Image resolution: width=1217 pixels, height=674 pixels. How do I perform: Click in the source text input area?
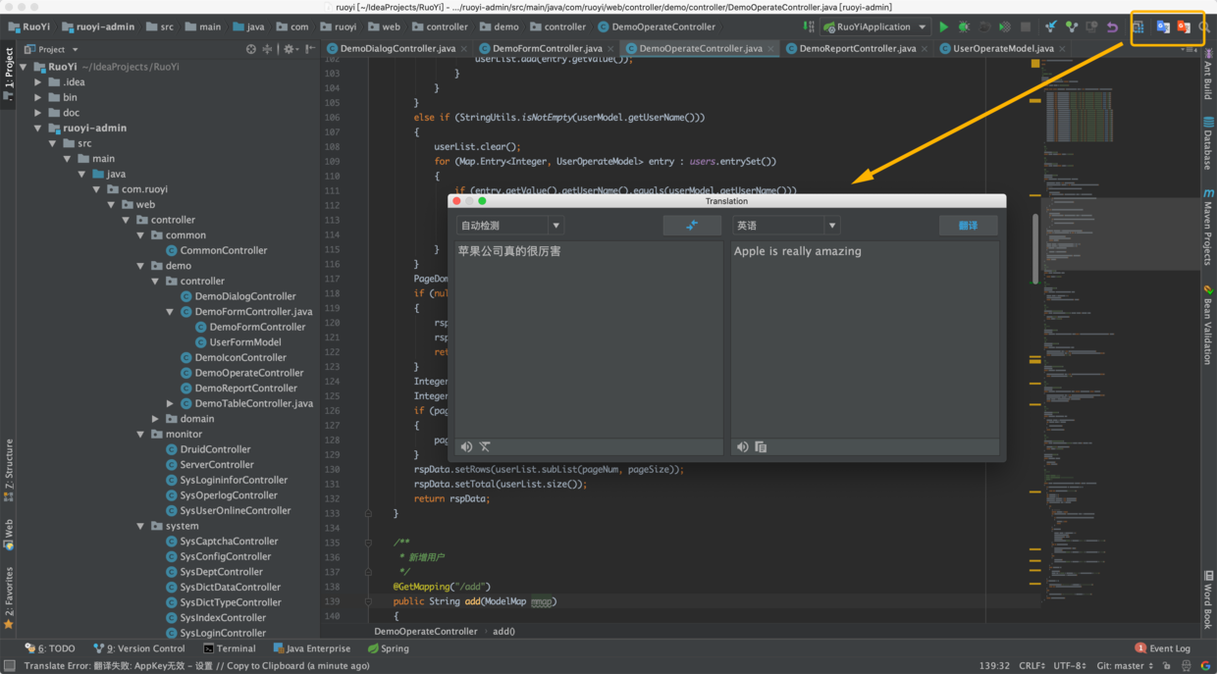[x=589, y=334]
